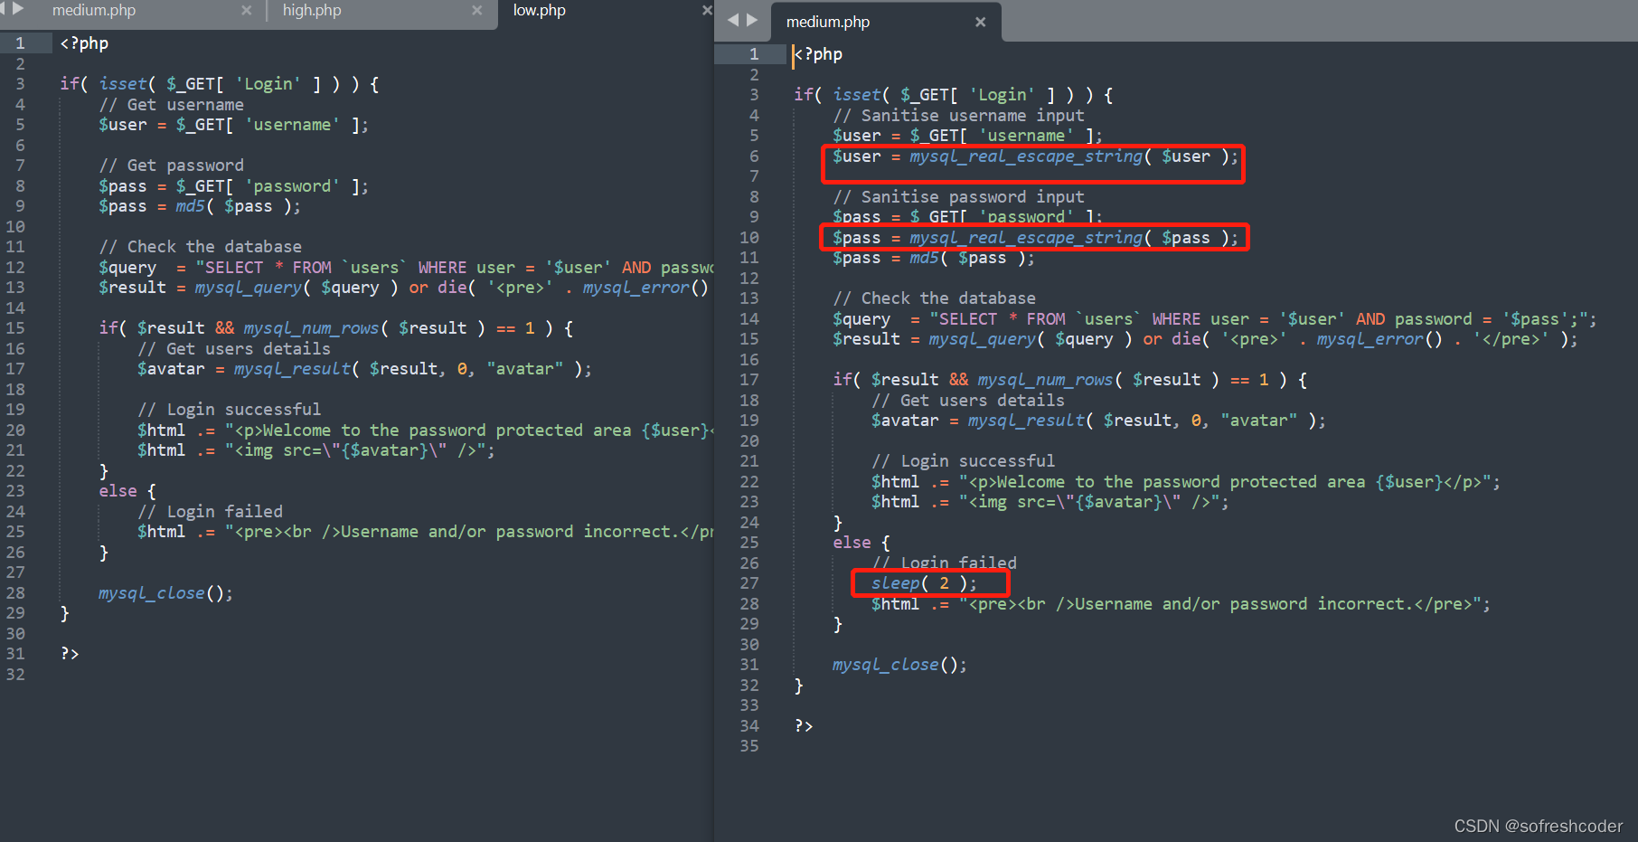Viewport: 1638px width, 842px height.
Task: Click 'mysql_num_rows' in left pane
Action: (x=311, y=328)
